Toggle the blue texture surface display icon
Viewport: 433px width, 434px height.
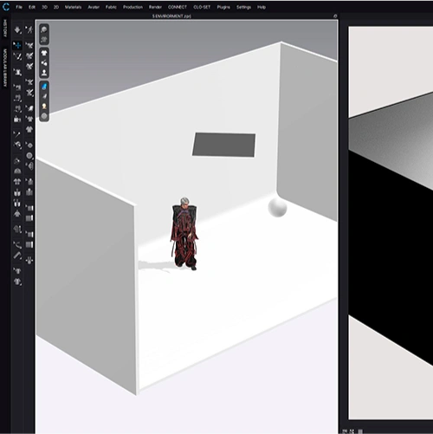(x=44, y=87)
